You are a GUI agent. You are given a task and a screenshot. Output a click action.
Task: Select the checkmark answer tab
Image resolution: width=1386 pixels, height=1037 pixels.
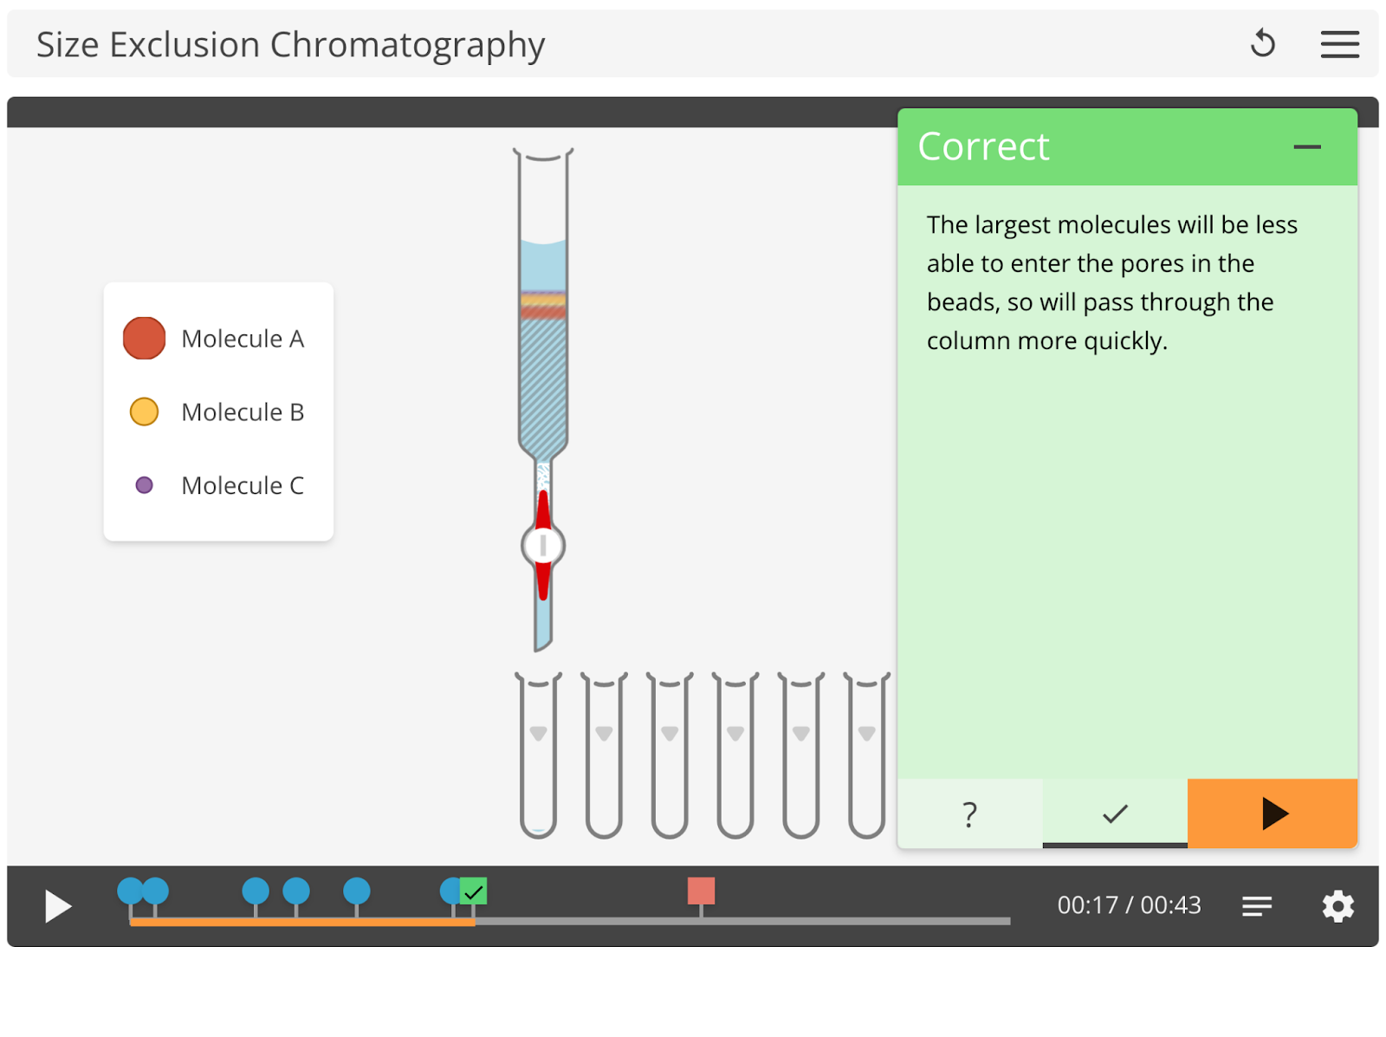(x=1115, y=813)
